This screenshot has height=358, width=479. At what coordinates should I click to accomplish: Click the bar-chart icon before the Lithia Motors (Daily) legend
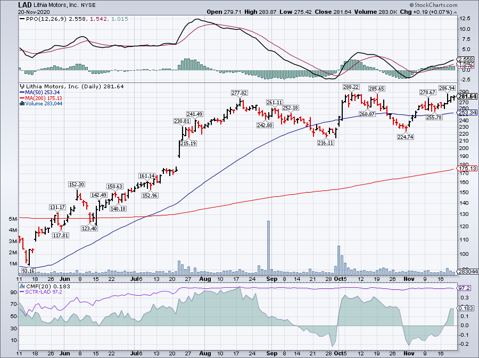(22, 87)
